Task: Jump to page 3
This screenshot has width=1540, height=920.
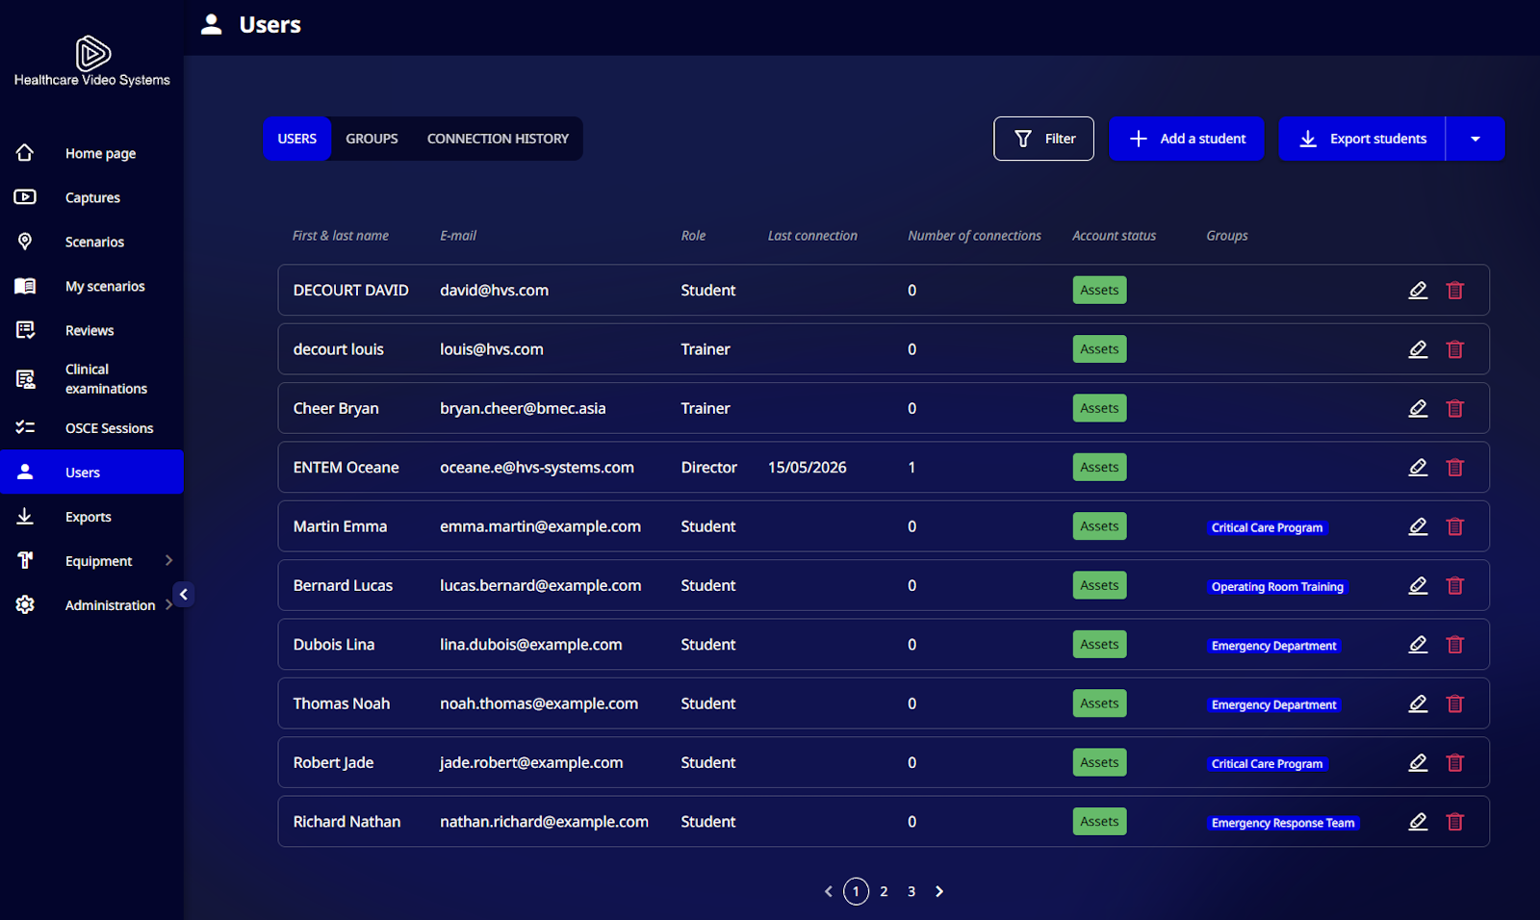Action: coord(911,892)
